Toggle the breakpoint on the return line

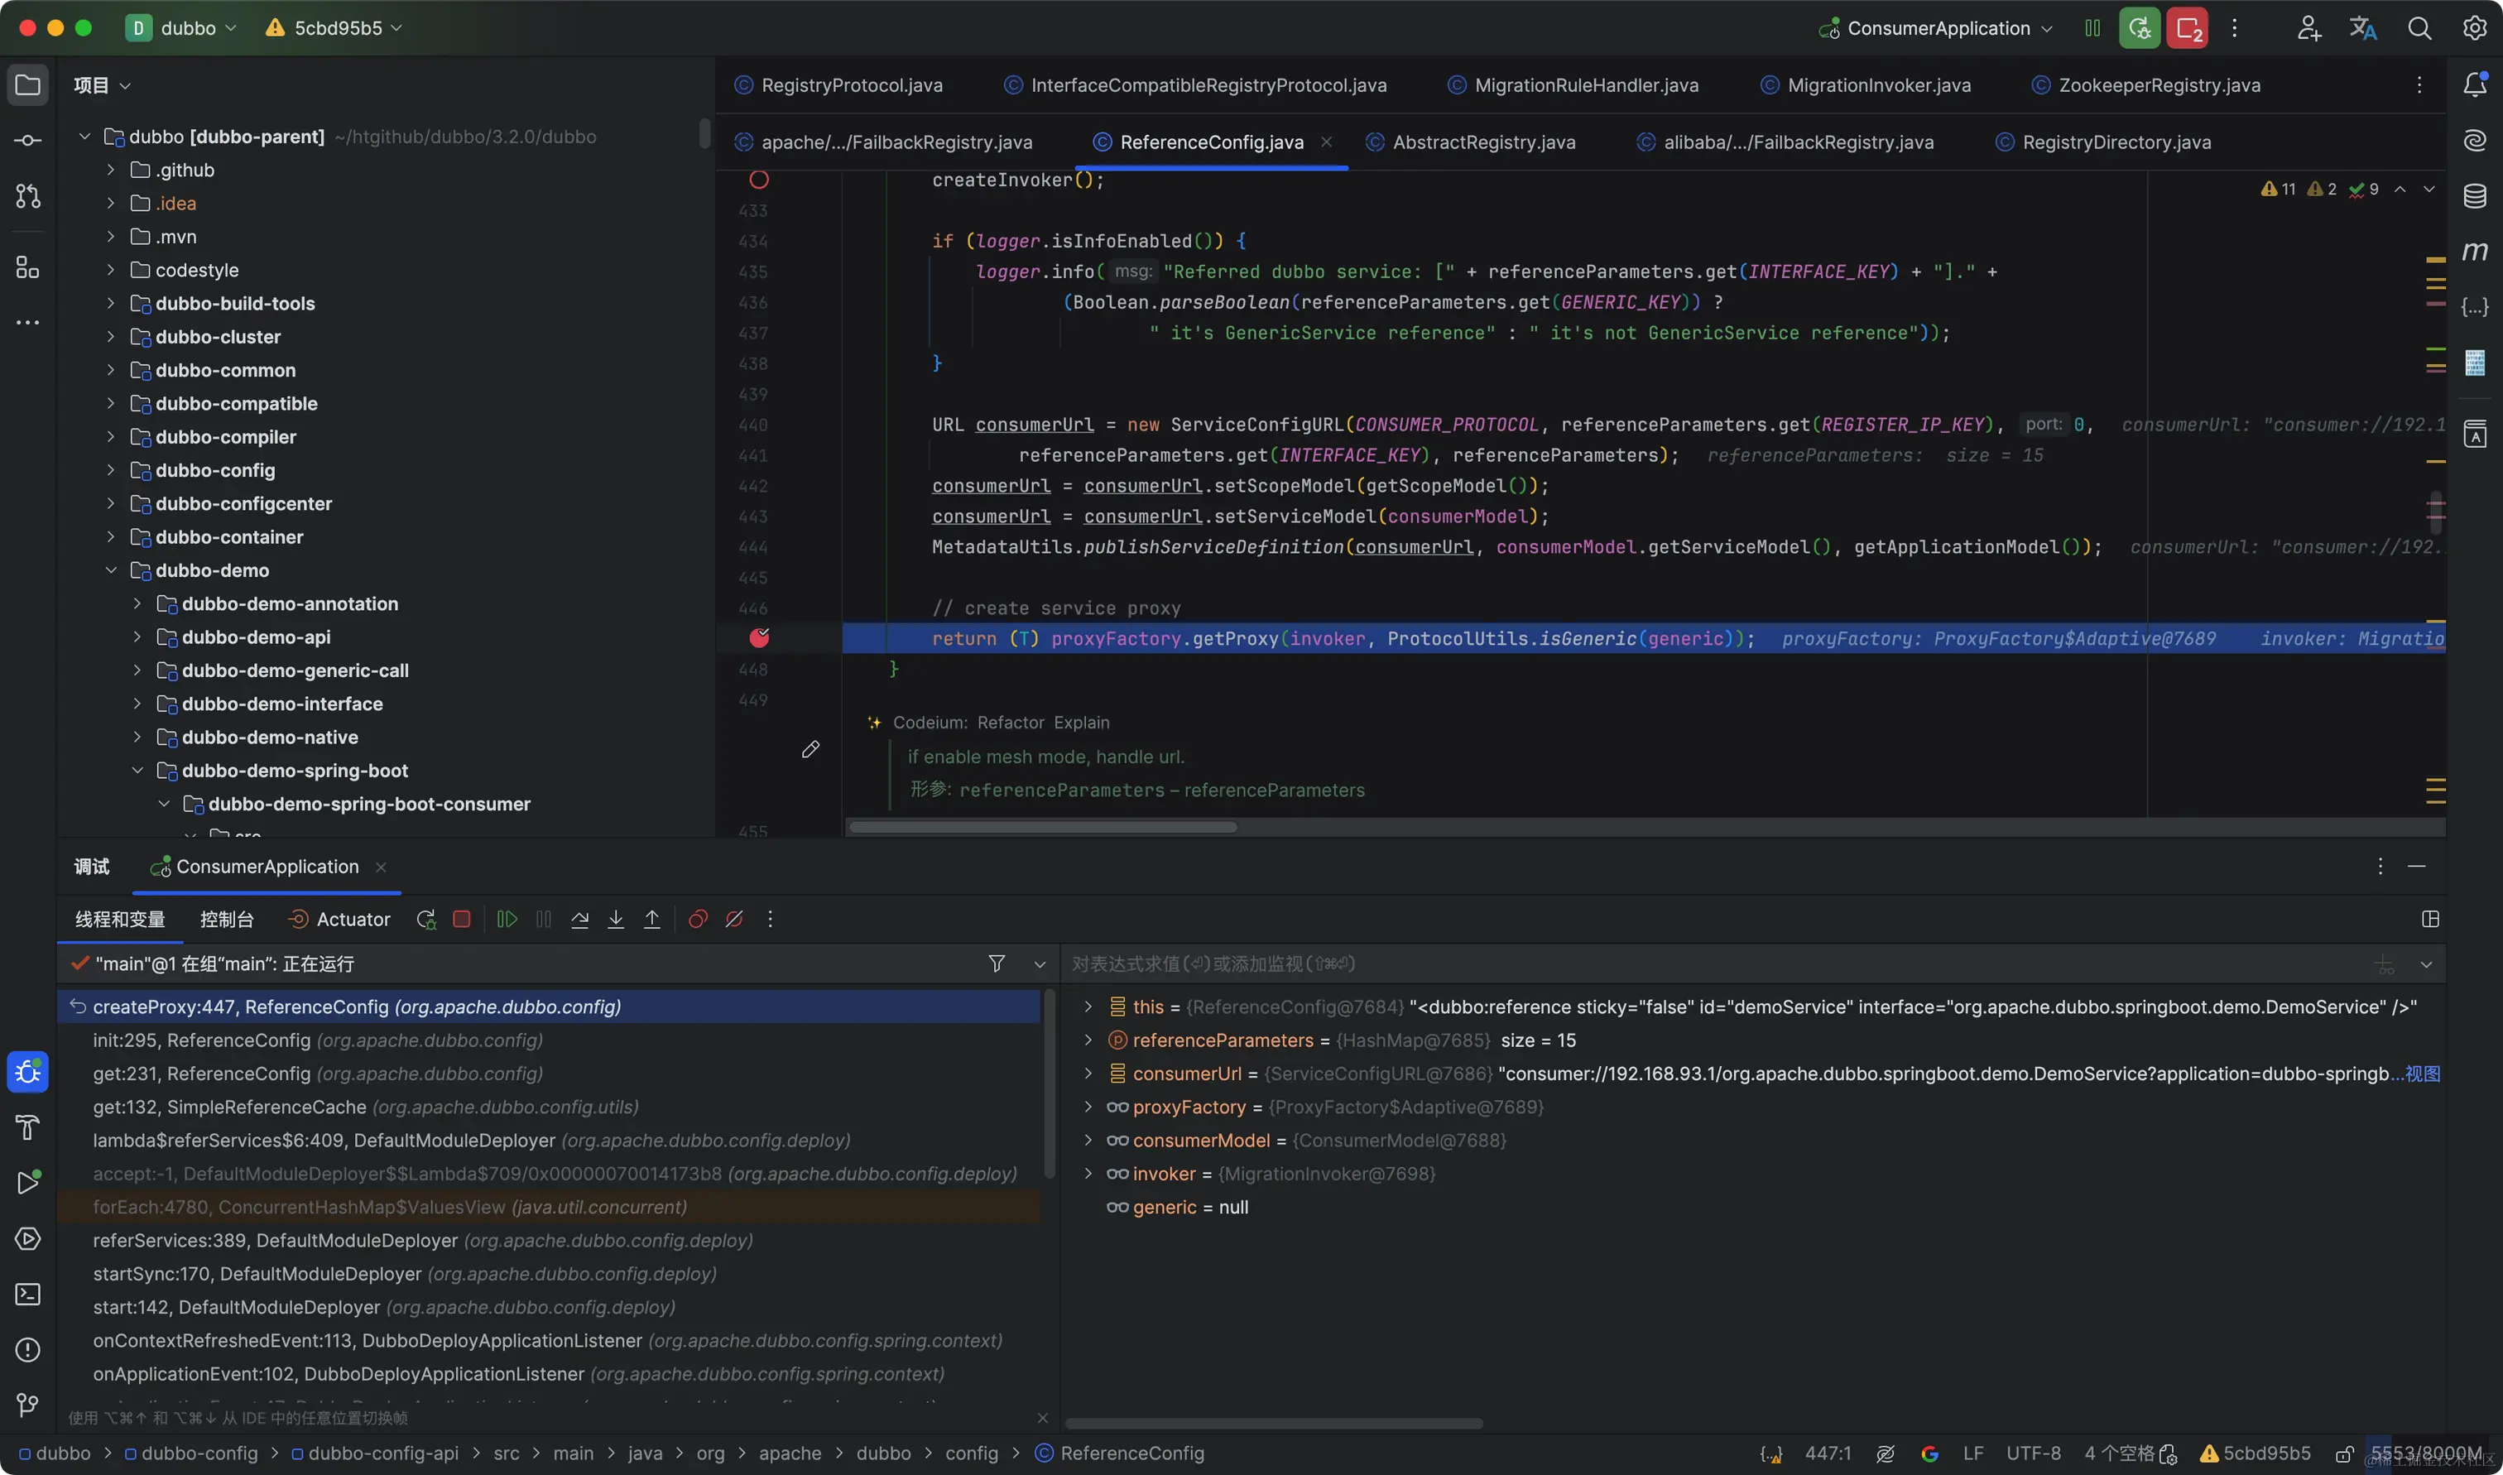tap(759, 638)
